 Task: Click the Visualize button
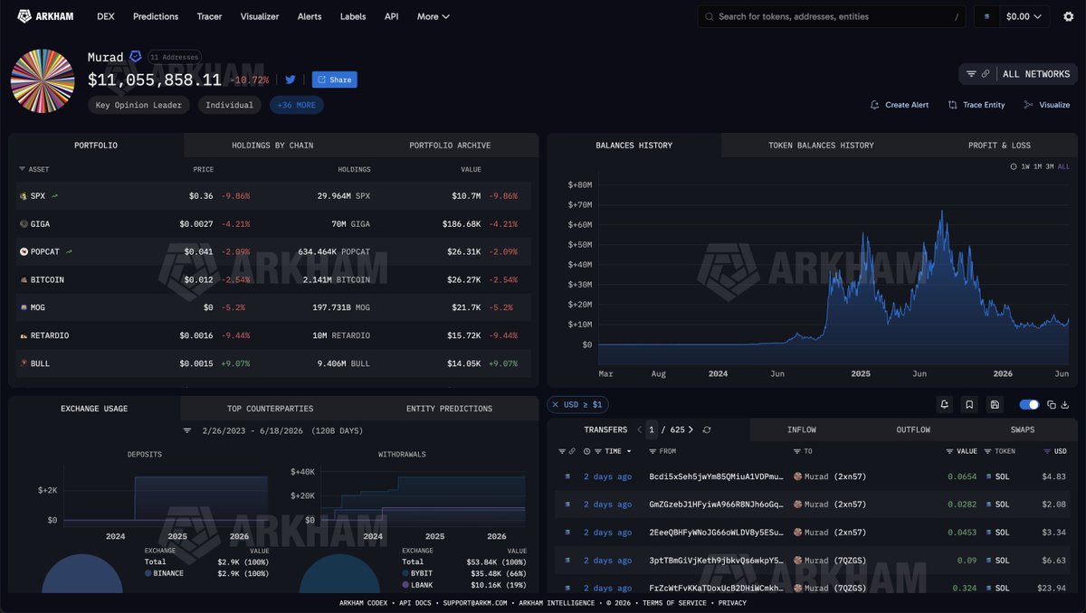[1047, 105]
